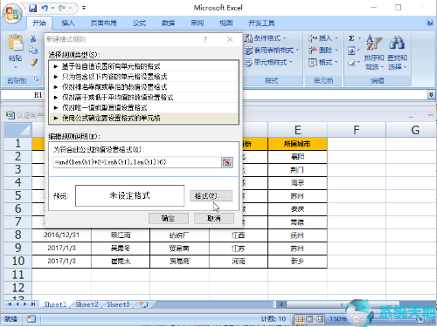The width and height of the screenshot is (437, 327).
Task: Click the 格式(F)... button
Action: pyautogui.click(x=212, y=196)
